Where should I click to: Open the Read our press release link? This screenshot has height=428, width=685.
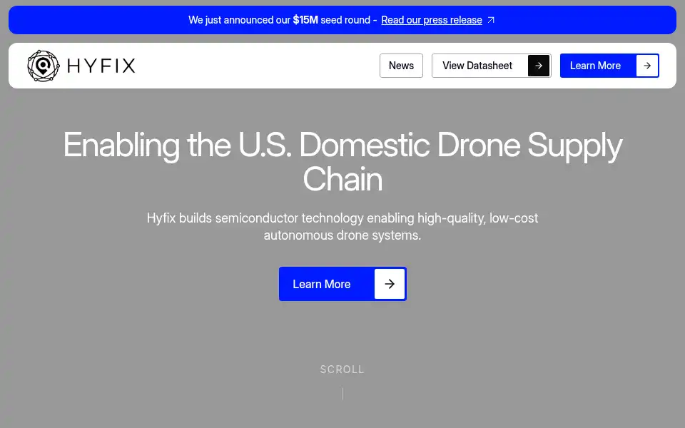tap(432, 20)
